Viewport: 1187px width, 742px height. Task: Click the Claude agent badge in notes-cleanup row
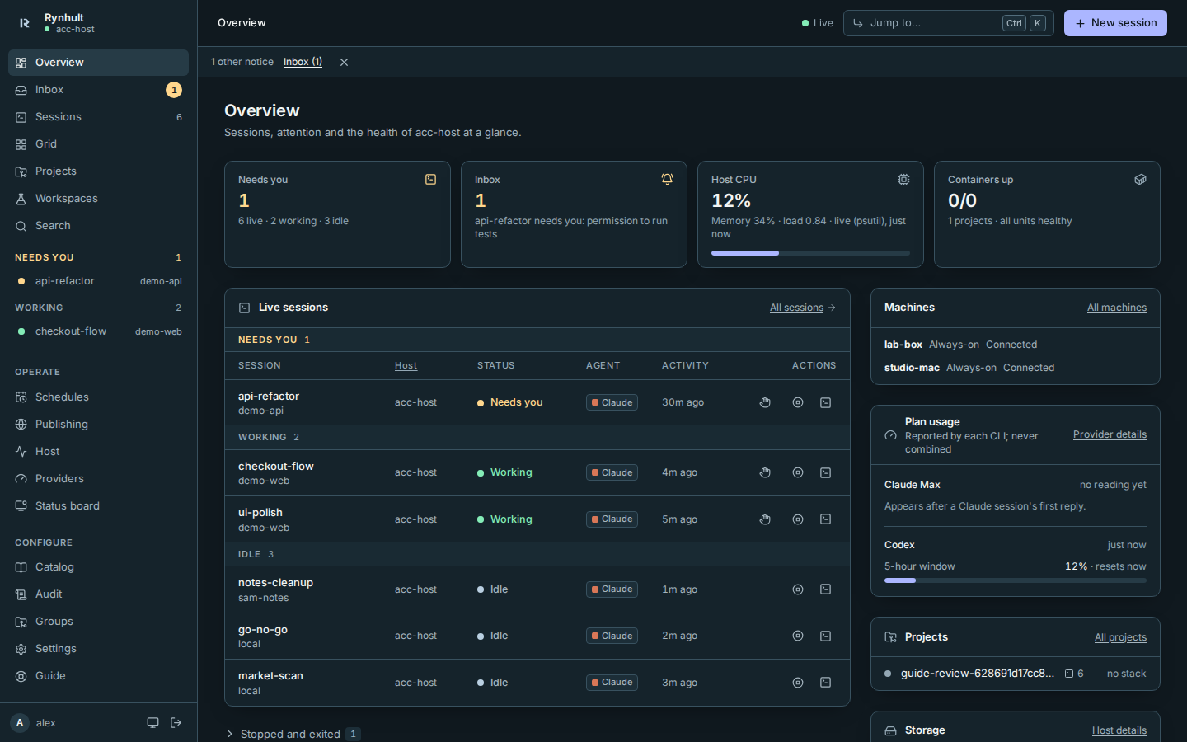pos(612,589)
